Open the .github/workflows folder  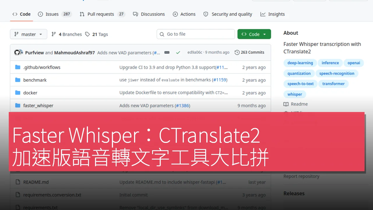[x=42, y=67]
